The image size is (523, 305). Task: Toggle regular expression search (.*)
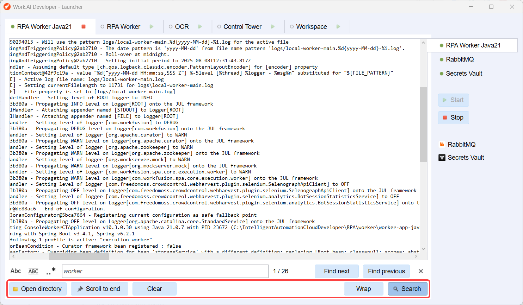[51, 271]
